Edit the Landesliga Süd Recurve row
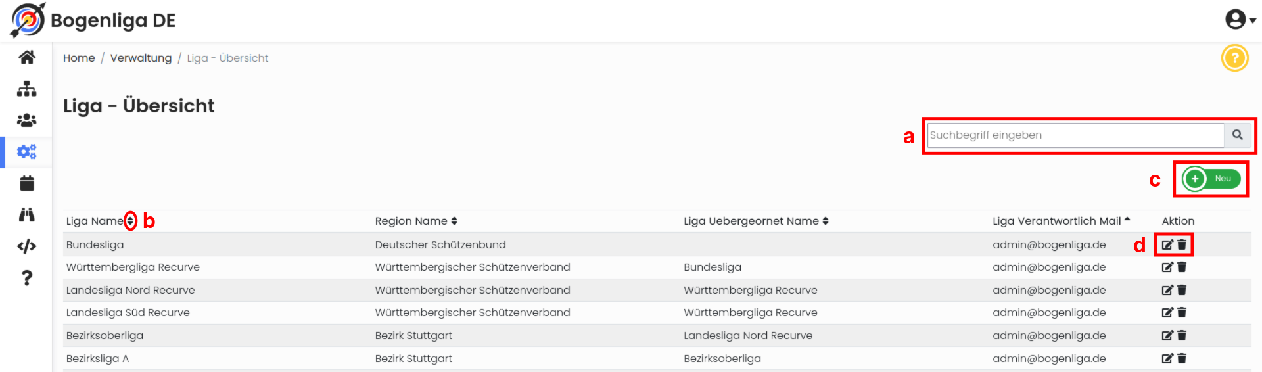Image resolution: width=1262 pixels, height=372 pixels. 1167,312
